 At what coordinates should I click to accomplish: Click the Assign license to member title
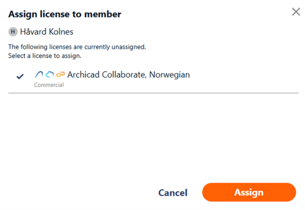65,15
